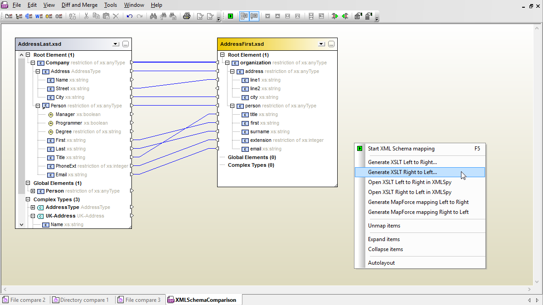
Task: Click scroll-up arrow in AddressLast.xsd pane
Action: (21, 55)
